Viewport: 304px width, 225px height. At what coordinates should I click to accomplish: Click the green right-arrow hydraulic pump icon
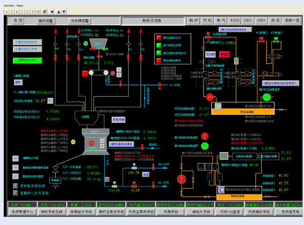pos(266,97)
